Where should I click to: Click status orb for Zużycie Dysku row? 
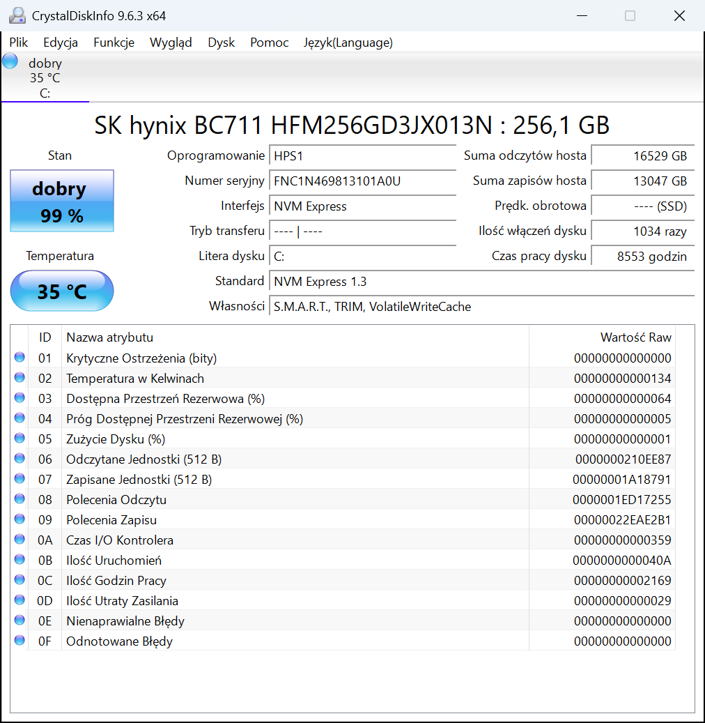coord(20,439)
